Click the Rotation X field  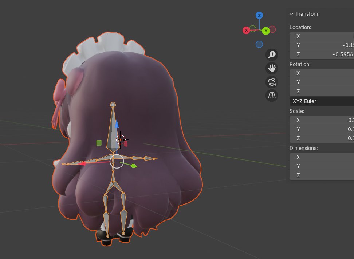322,73
